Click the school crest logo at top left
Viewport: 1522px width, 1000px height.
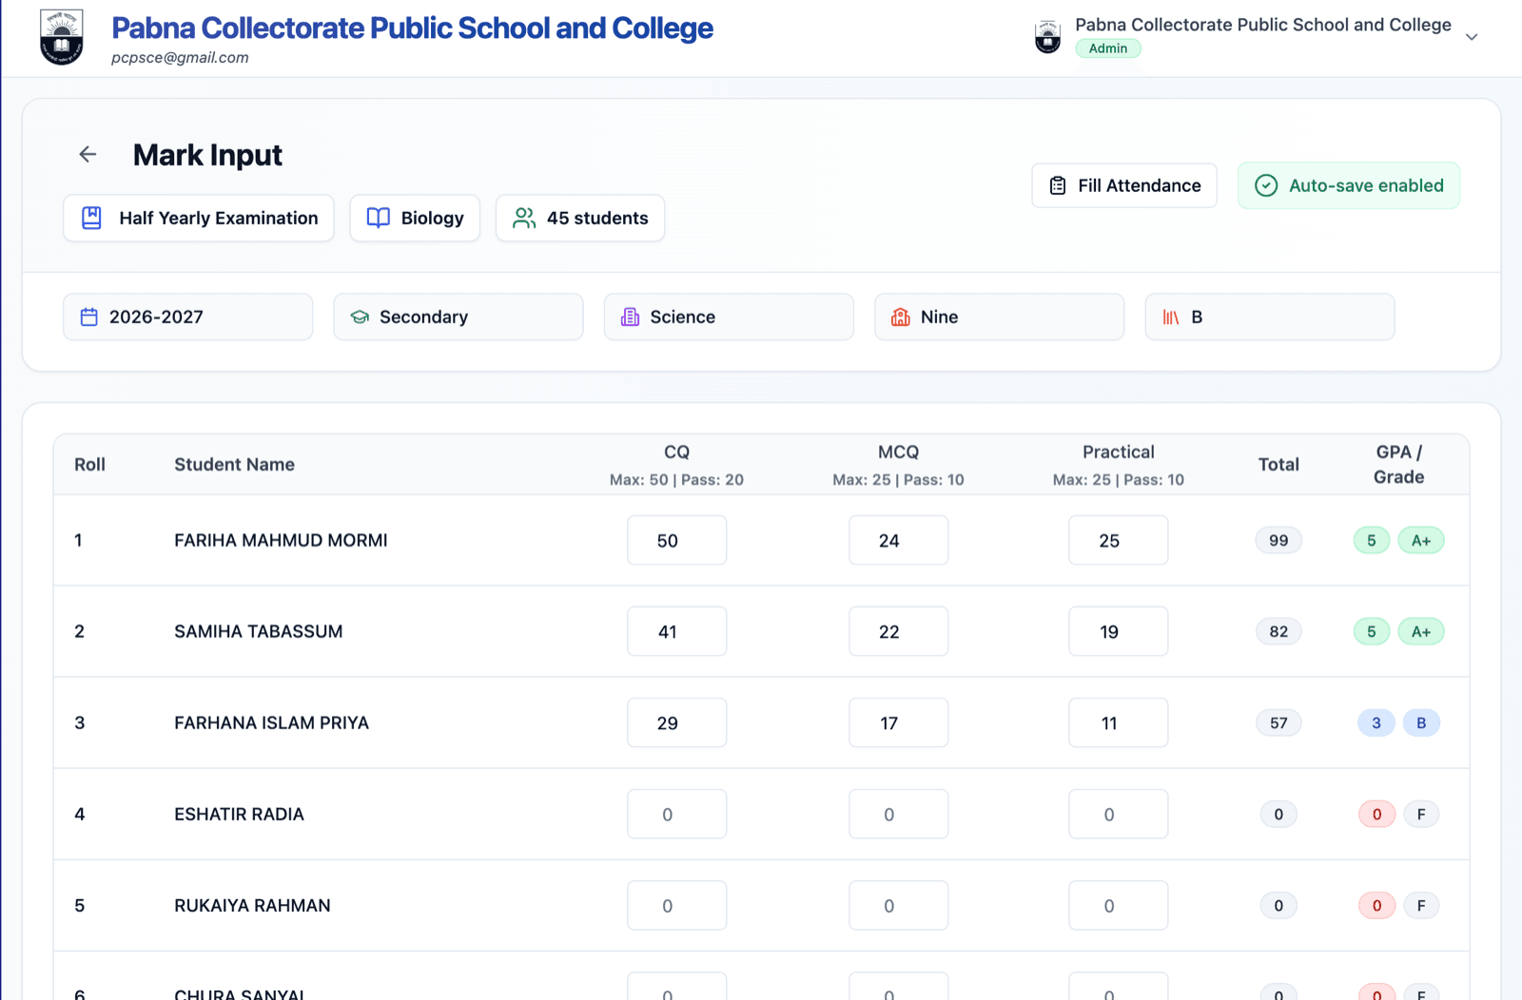(62, 37)
